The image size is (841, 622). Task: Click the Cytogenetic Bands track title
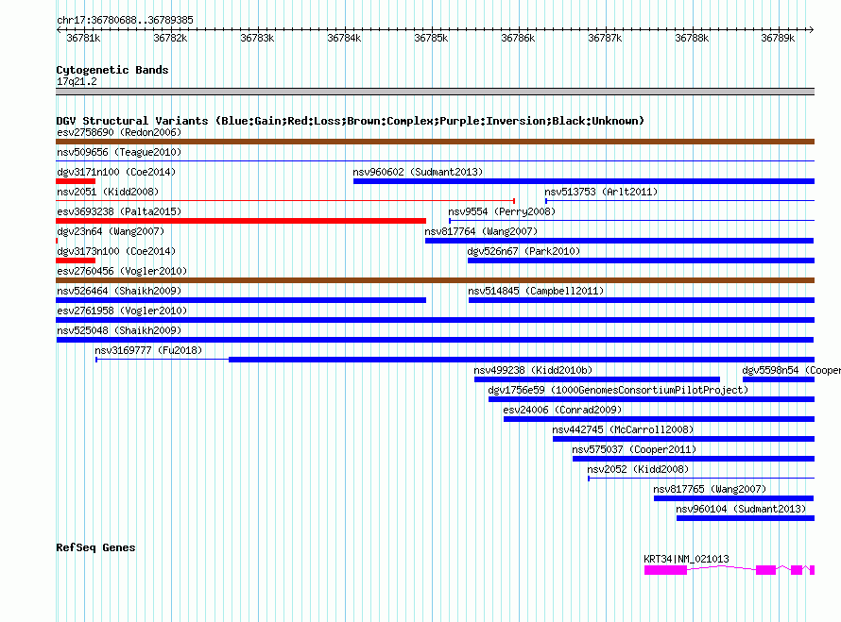coord(112,70)
